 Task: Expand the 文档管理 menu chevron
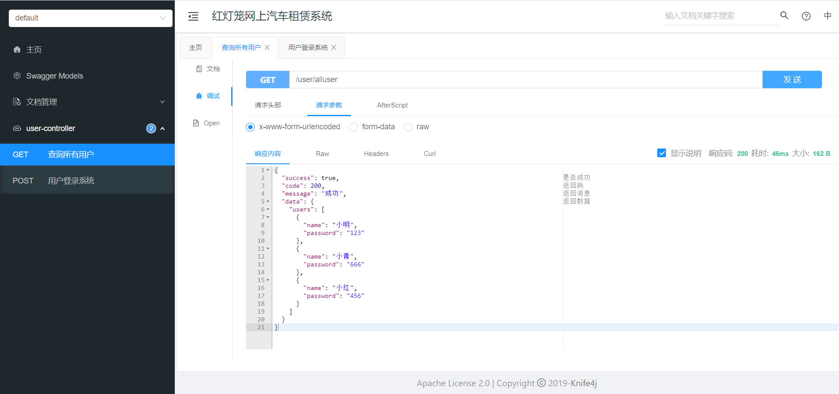pos(162,102)
